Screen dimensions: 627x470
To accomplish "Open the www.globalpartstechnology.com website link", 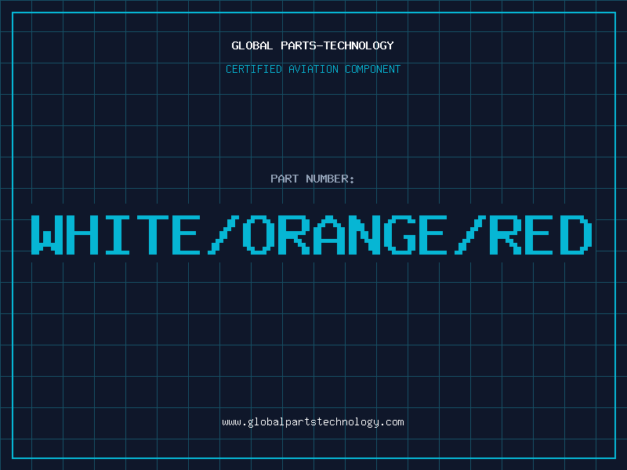I will point(313,422).
